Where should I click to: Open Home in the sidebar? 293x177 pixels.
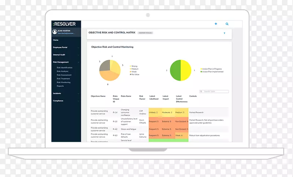[56, 40]
